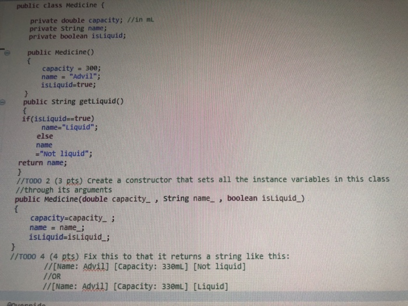Click 'public String getLiquid()' signature
Image resolution: width=408 pixels, height=306 pixels.
pyautogui.click(x=73, y=101)
